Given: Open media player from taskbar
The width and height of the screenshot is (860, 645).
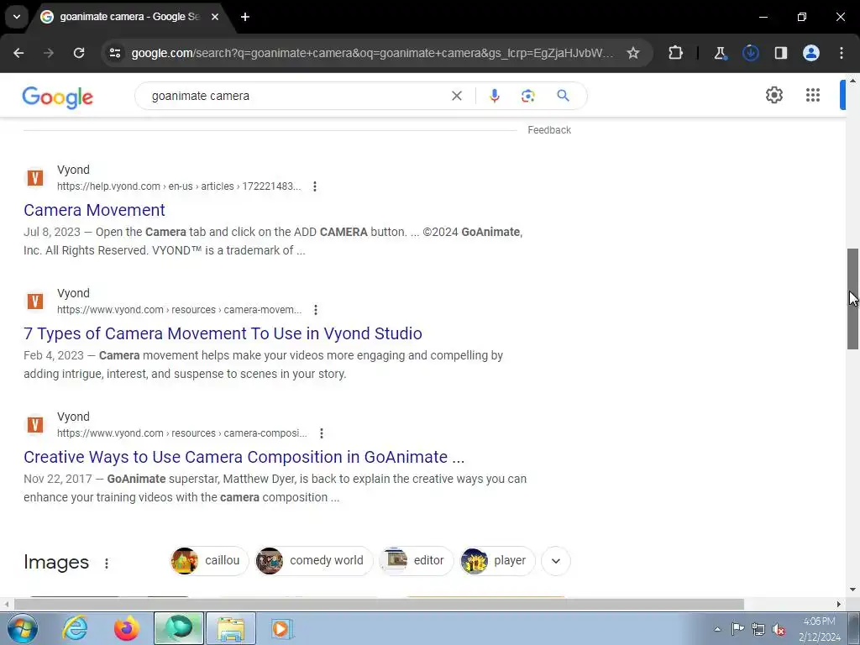Looking at the screenshot, I should click(282, 628).
